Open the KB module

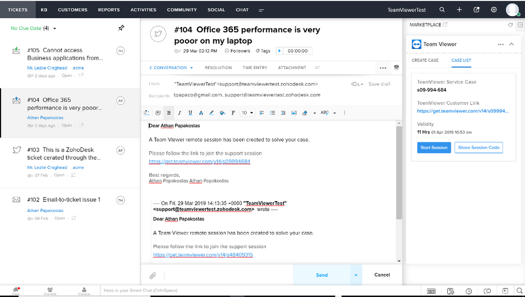point(44,9)
